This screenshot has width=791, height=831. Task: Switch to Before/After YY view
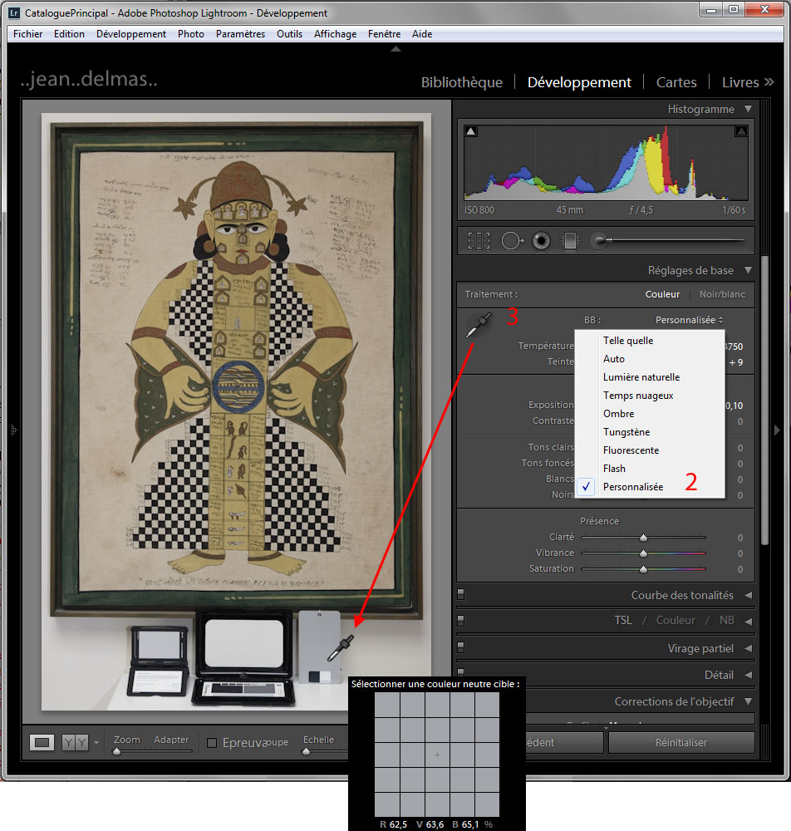[75, 742]
